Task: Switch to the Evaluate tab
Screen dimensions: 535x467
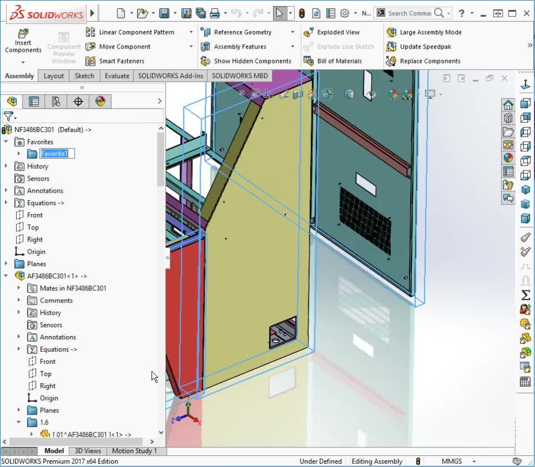Action: 117,76
